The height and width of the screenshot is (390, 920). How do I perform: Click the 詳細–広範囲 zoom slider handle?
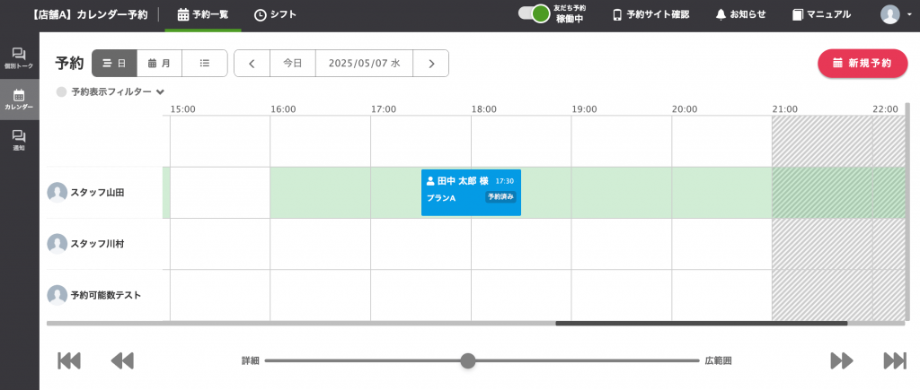(x=467, y=360)
